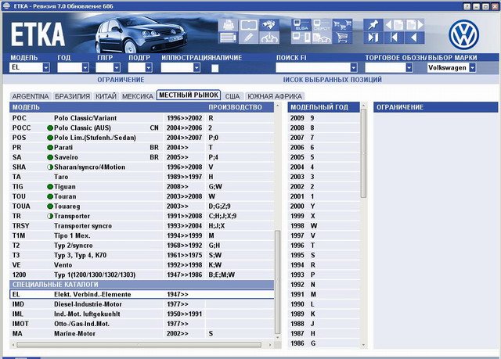
Task: Click inside the ПОИСК FI search field
Action: [x=313, y=67]
